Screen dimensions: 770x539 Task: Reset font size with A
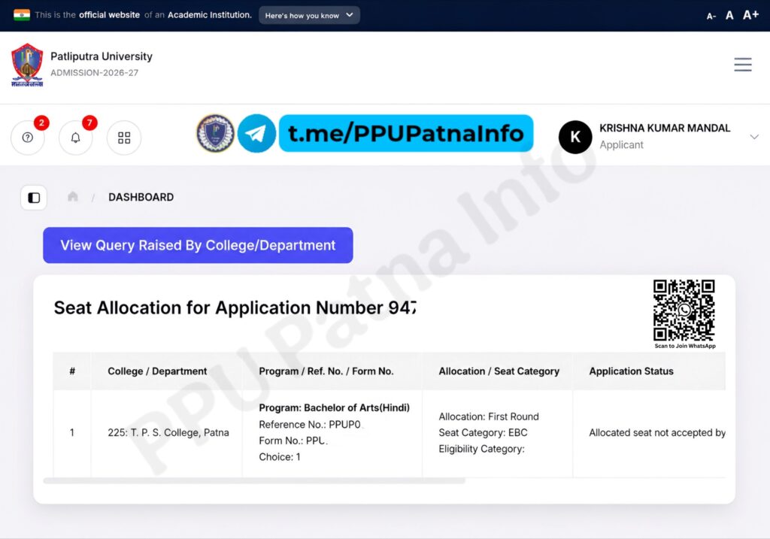point(729,15)
